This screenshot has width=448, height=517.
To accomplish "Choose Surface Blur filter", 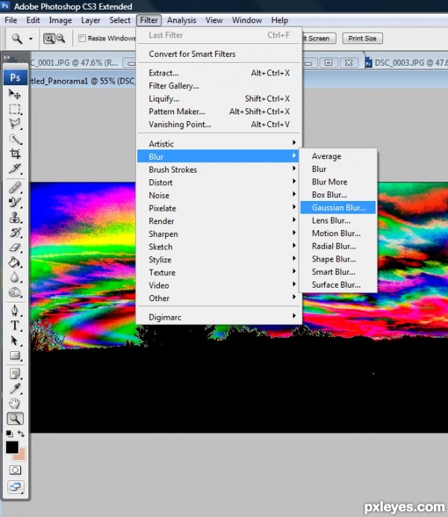I will coord(338,285).
